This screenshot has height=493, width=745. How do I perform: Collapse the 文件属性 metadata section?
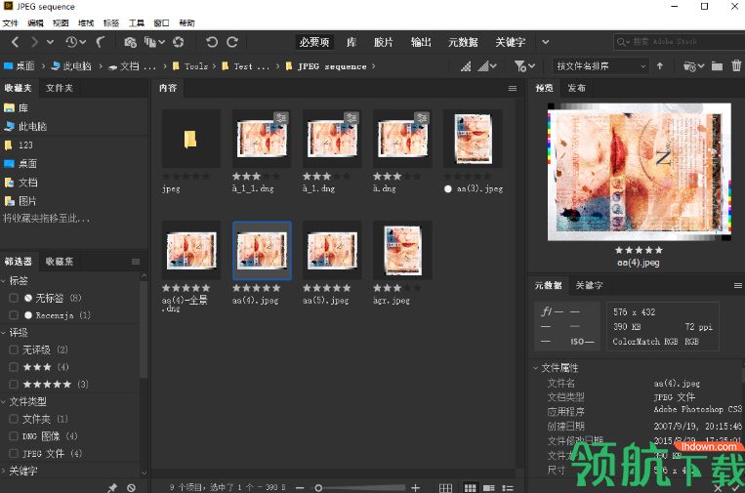tap(536, 368)
